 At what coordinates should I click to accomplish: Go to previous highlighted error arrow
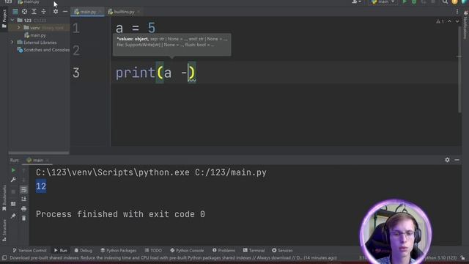pos(449,21)
